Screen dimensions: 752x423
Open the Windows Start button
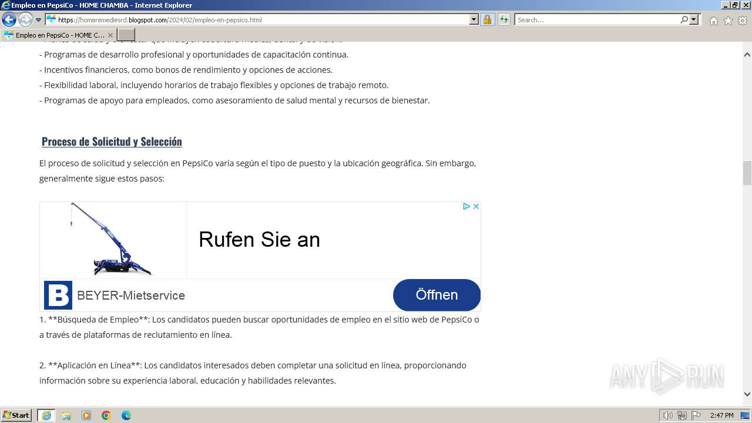16,415
